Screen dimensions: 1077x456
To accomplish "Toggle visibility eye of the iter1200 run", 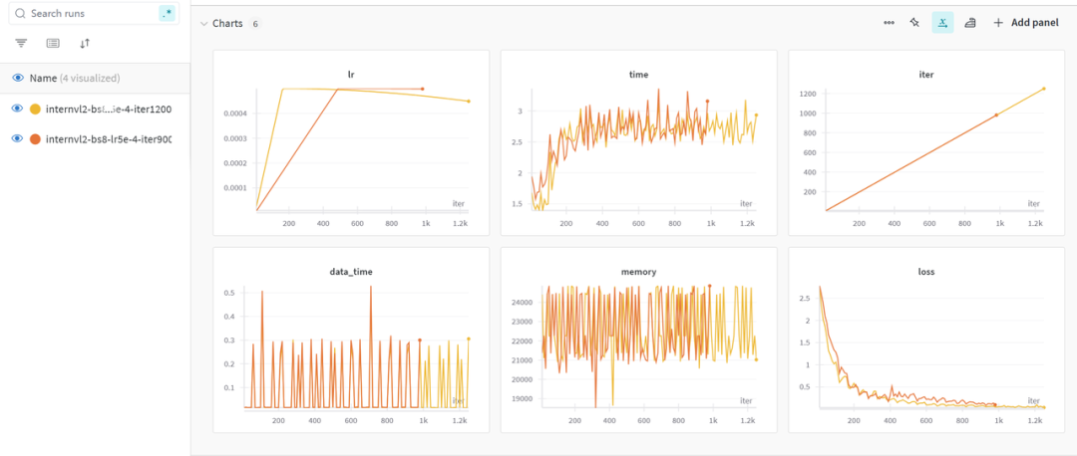I will [x=18, y=110].
